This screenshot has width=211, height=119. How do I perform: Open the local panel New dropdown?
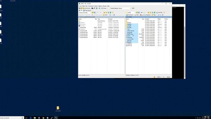click(105, 15)
